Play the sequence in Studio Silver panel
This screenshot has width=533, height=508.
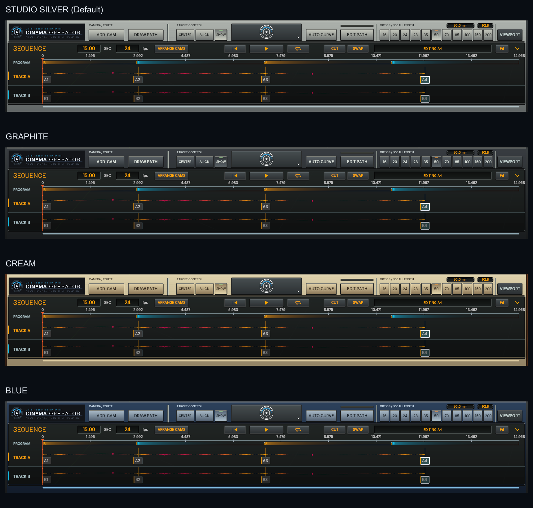pos(266,49)
